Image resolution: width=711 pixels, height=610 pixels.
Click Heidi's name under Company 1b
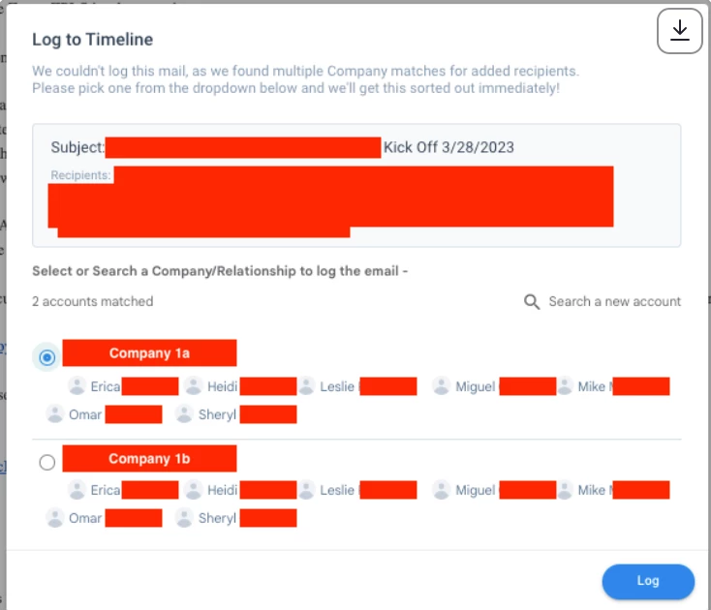coord(222,490)
